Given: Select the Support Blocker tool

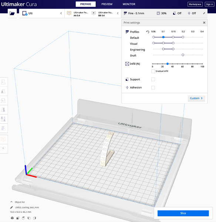Looking at the screenshot, I should 3,128.
